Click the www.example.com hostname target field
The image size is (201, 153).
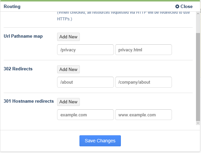coord(144,115)
